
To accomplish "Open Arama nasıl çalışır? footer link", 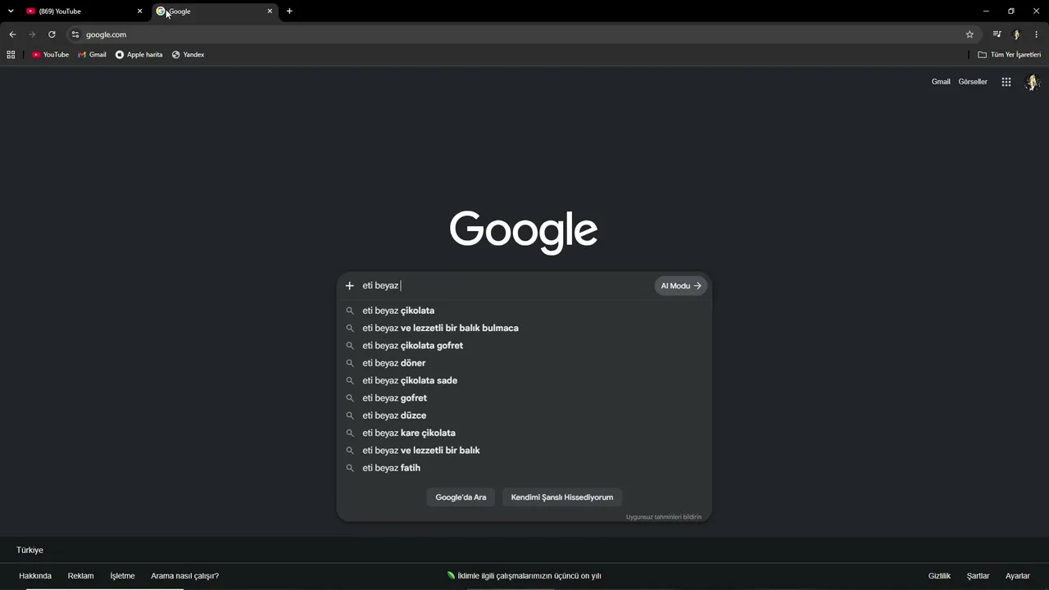I will tap(184, 576).
